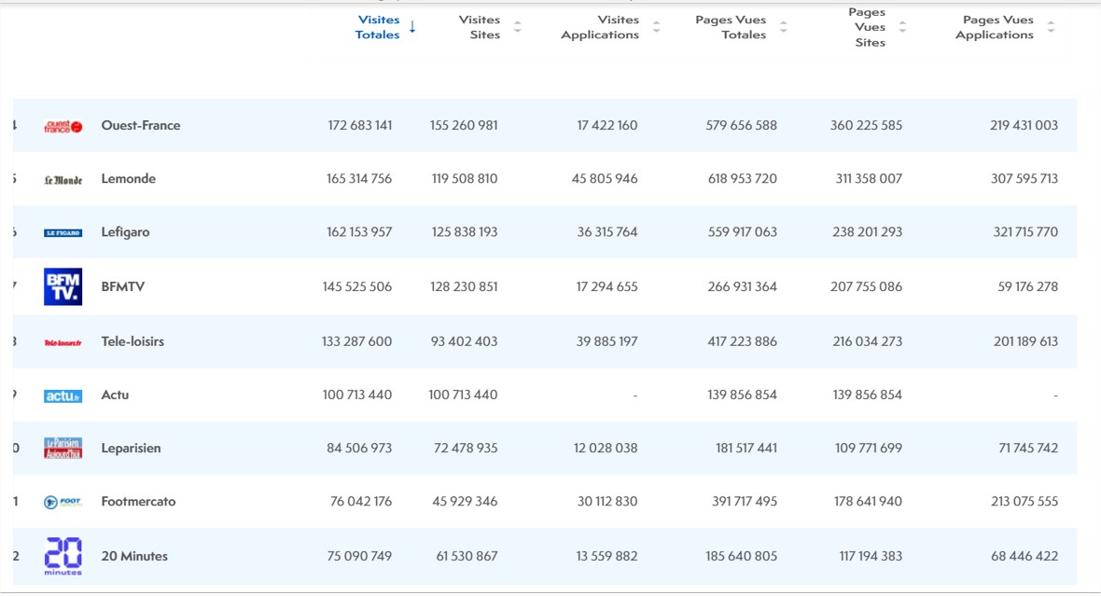
Task: Click value 172 683 141
Action: [360, 126]
